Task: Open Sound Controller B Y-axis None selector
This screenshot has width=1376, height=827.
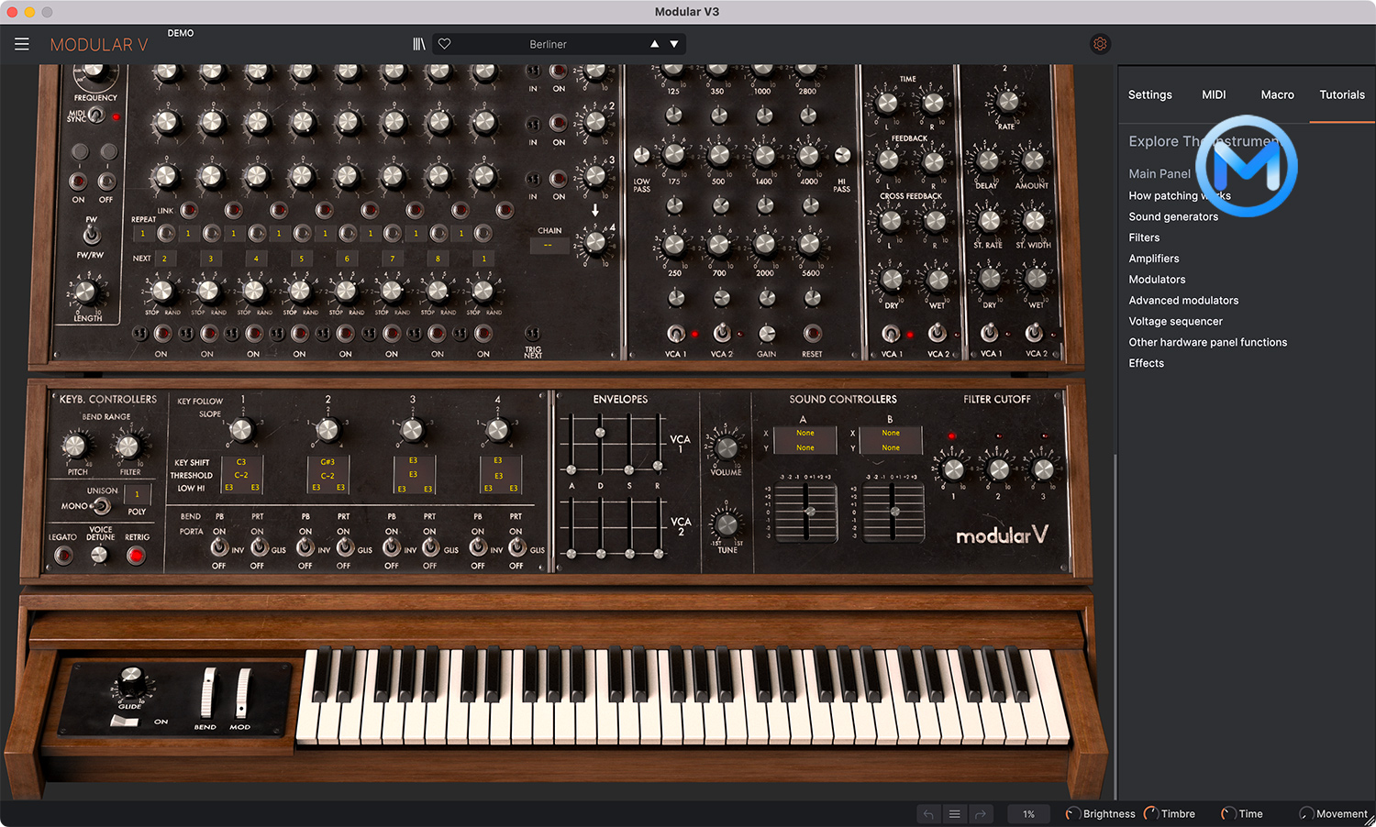Action: 891,447
